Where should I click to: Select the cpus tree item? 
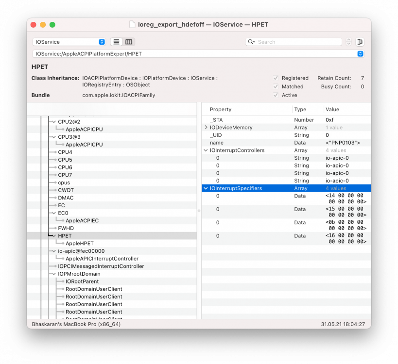pyautogui.click(x=64, y=183)
